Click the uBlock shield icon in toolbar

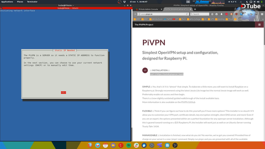[x=236, y=14]
